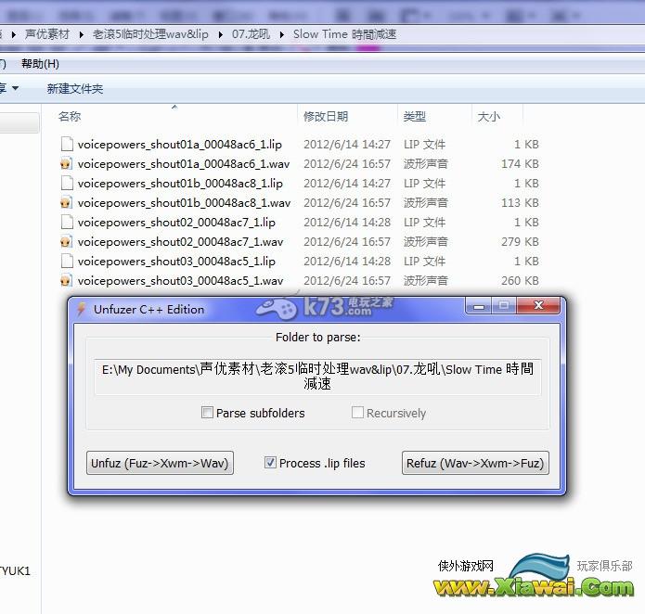
Task: Select voicepowers_shout01b_00048ac8_1.wav file name
Action: [184, 203]
